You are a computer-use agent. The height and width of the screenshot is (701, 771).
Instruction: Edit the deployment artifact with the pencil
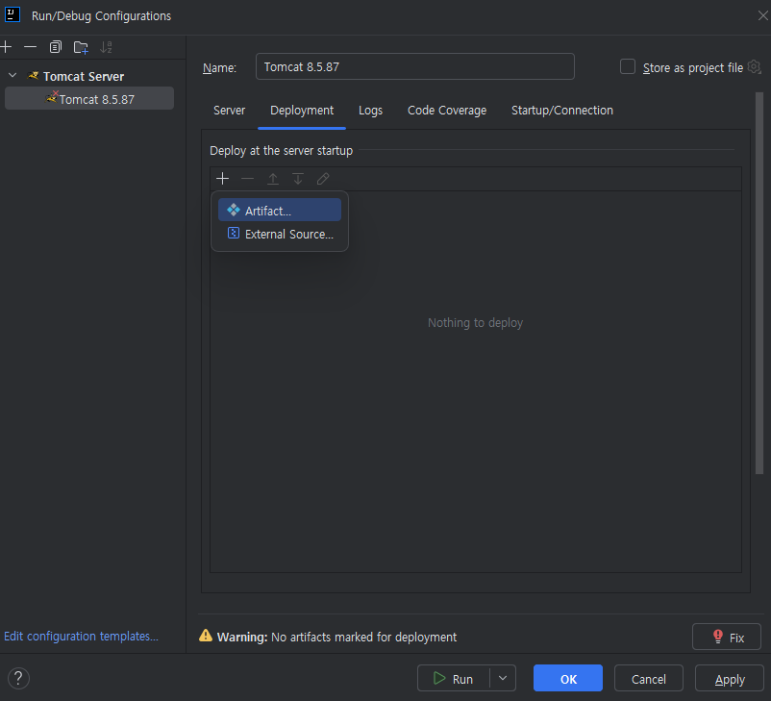[323, 179]
